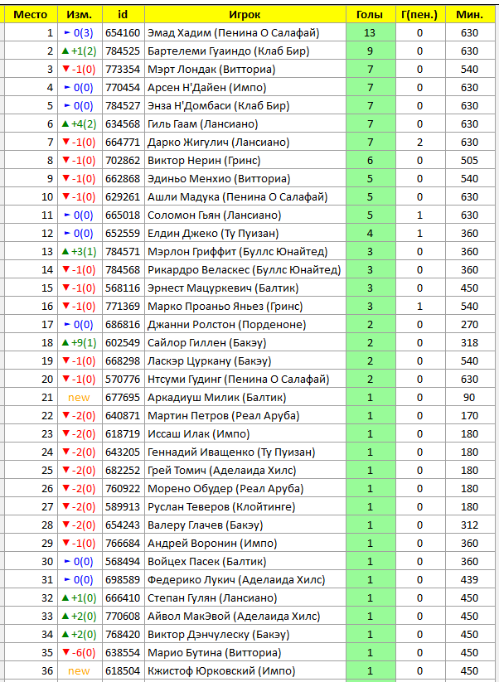Viewport: 499px width, 682px height.
Task: Click player cell Айвол МакЭвой (Аделаида Хилс)
Action: 245,617
